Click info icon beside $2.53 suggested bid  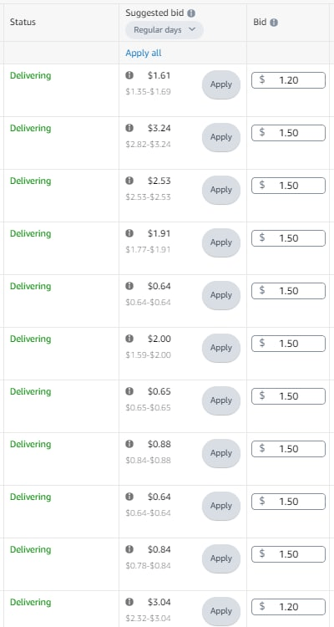(x=129, y=181)
